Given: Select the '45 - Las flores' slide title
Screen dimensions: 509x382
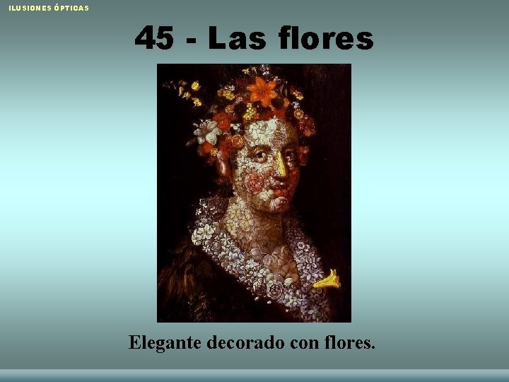Looking at the screenshot, I should pos(255,38).
